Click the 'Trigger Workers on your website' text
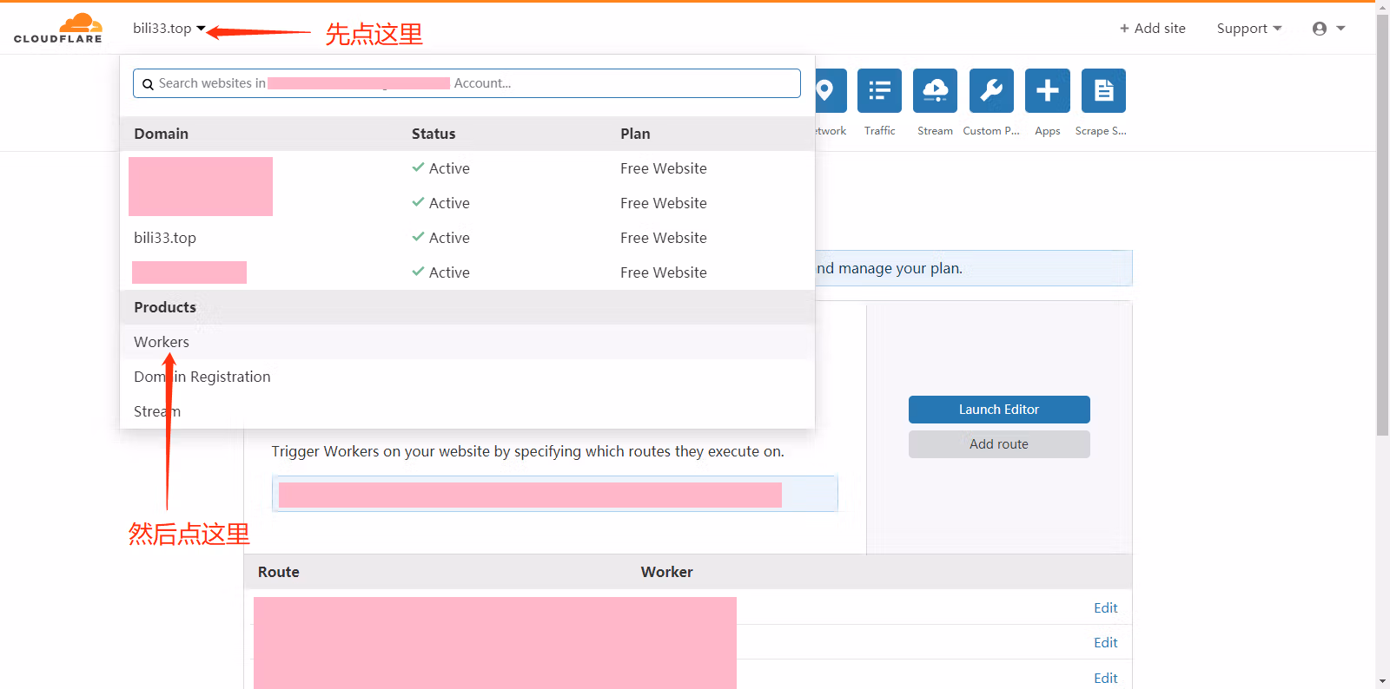The width and height of the screenshot is (1390, 689). 528,451
